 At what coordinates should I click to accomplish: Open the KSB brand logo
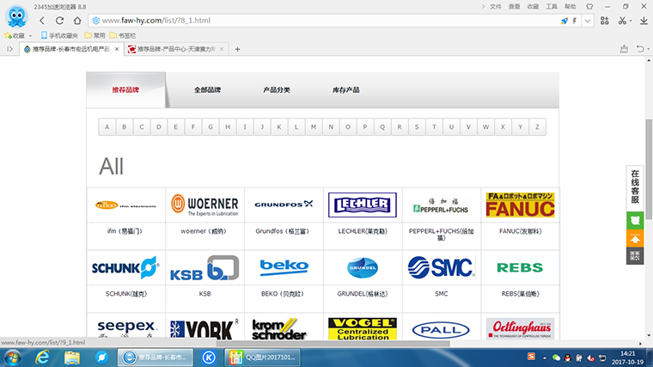pos(204,267)
